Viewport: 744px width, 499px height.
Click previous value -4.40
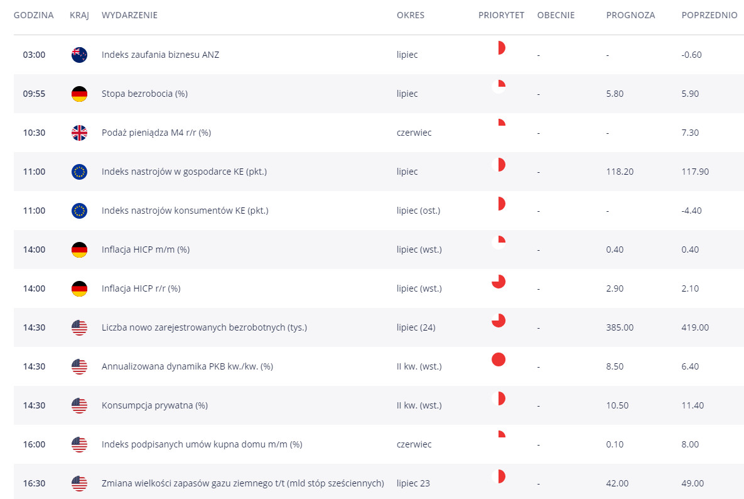[x=691, y=211]
